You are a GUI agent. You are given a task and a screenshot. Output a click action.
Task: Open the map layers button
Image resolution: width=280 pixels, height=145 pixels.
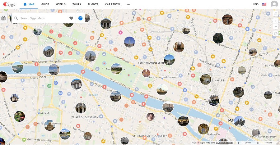(276, 14)
